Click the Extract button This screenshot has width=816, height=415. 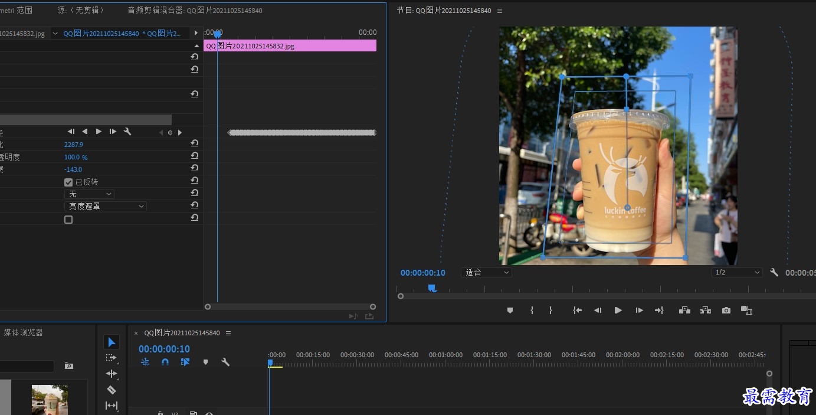pos(705,311)
